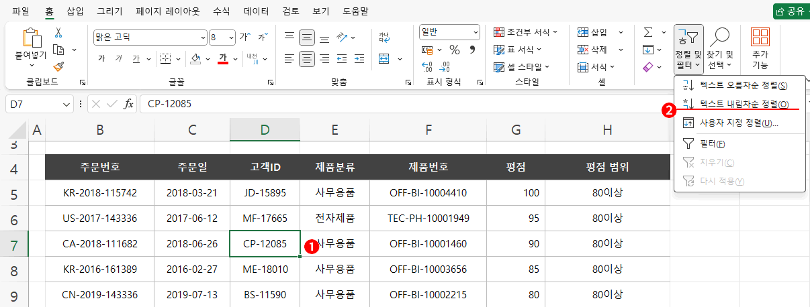The width and height of the screenshot is (810, 307).
Task: Click the accounting number format icon
Action: (x=427, y=50)
